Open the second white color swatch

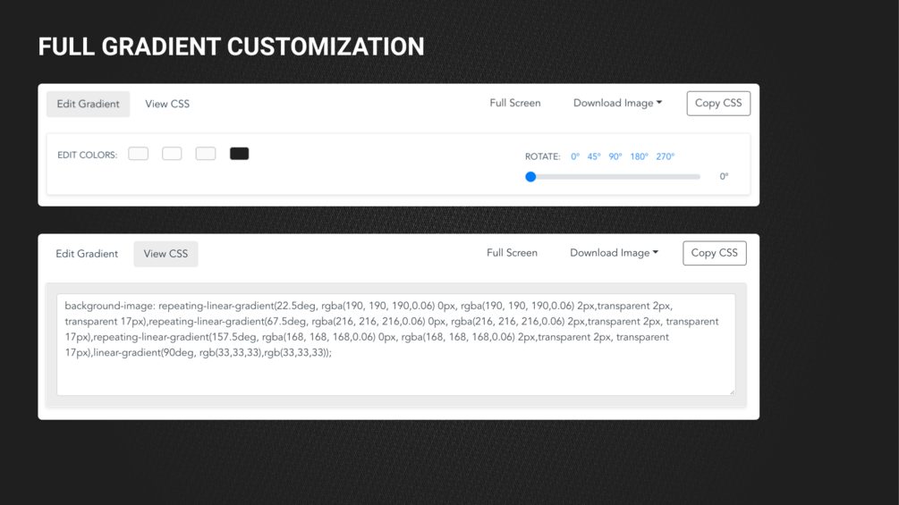[172, 154]
